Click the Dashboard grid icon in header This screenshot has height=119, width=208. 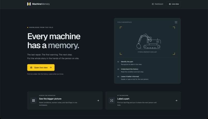153,4
